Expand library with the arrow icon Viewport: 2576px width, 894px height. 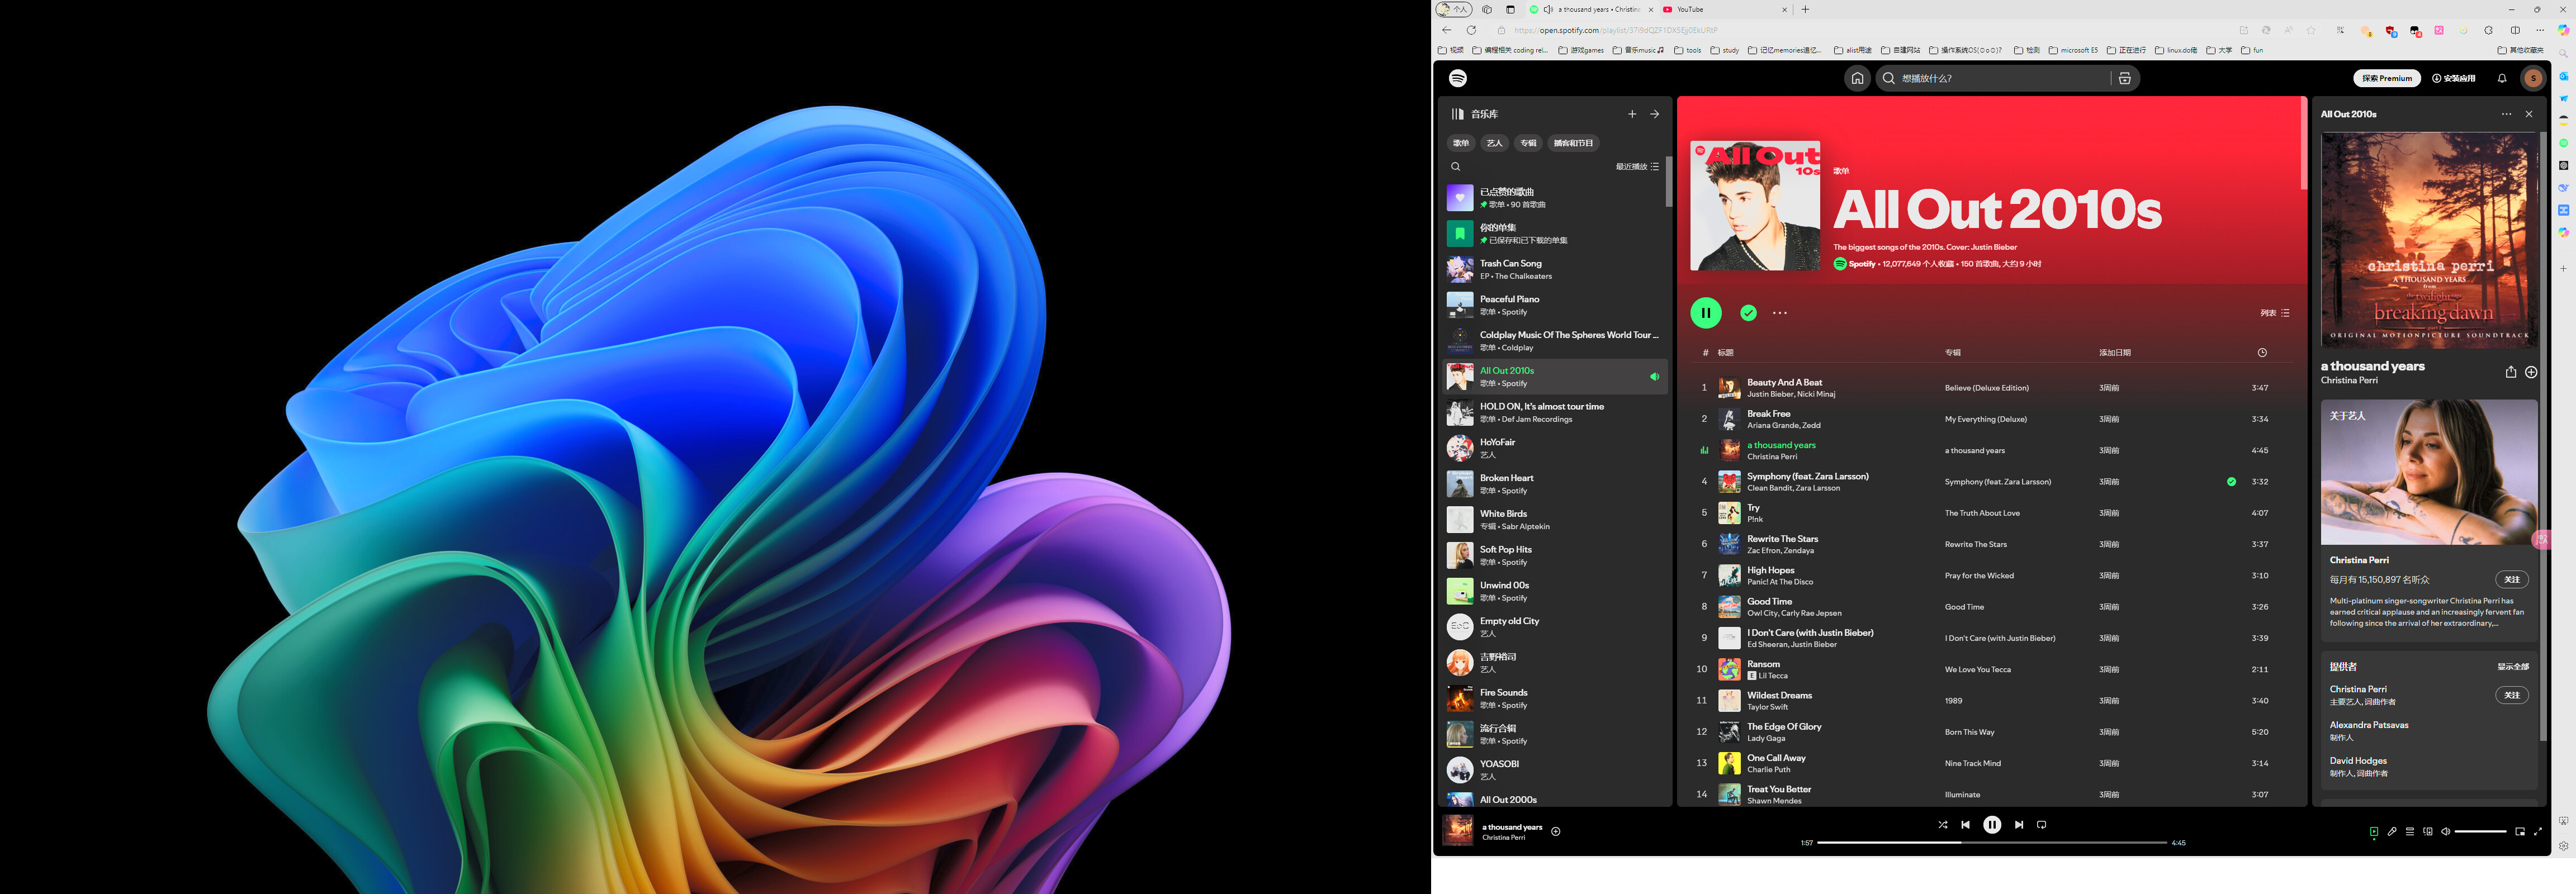[x=1655, y=114]
